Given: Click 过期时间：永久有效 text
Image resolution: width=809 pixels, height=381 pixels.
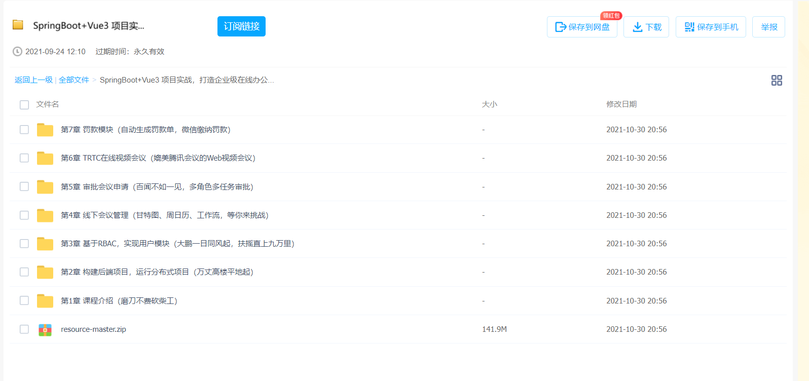Looking at the screenshot, I should tap(130, 52).
